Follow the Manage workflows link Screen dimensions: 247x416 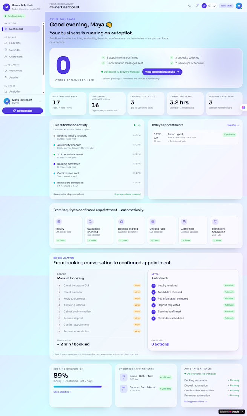[195, 402]
